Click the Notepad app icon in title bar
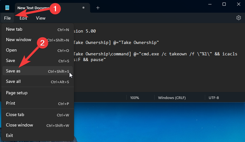Screen dimensions: 245x142 click(7, 8)
